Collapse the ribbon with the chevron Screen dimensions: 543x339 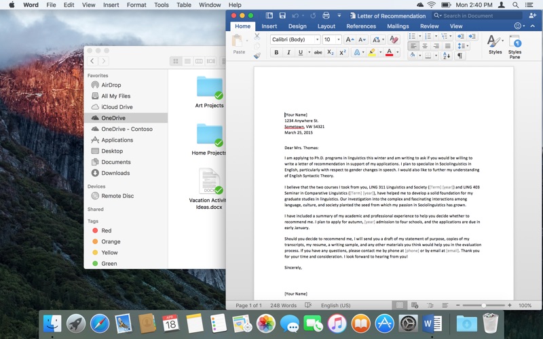point(532,26)
